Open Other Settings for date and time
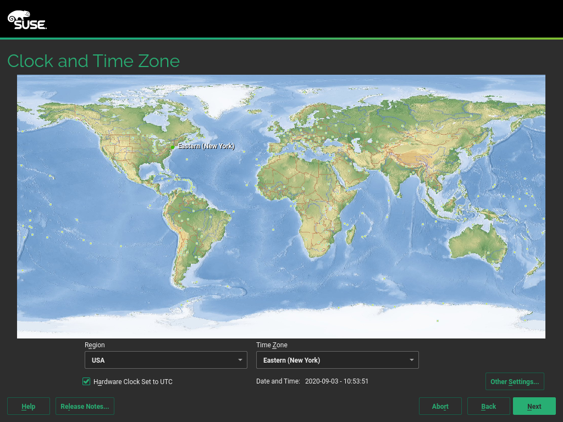Image resolution: width=563 pixels, height=422 pixels. [x=514, y=381]
